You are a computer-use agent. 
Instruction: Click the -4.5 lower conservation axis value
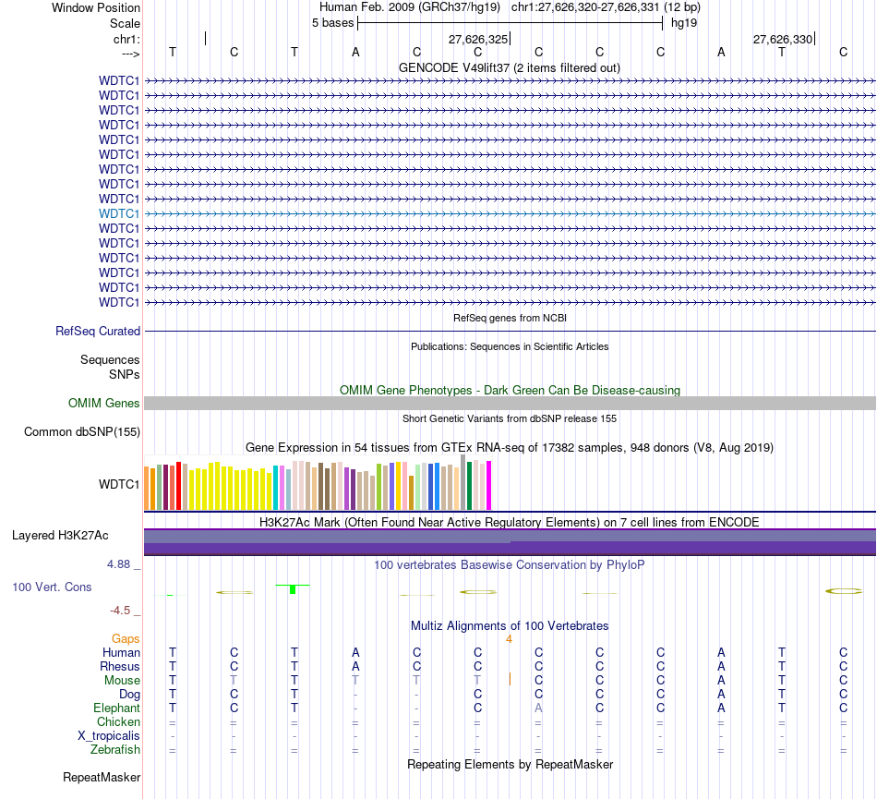pos(120,611)
